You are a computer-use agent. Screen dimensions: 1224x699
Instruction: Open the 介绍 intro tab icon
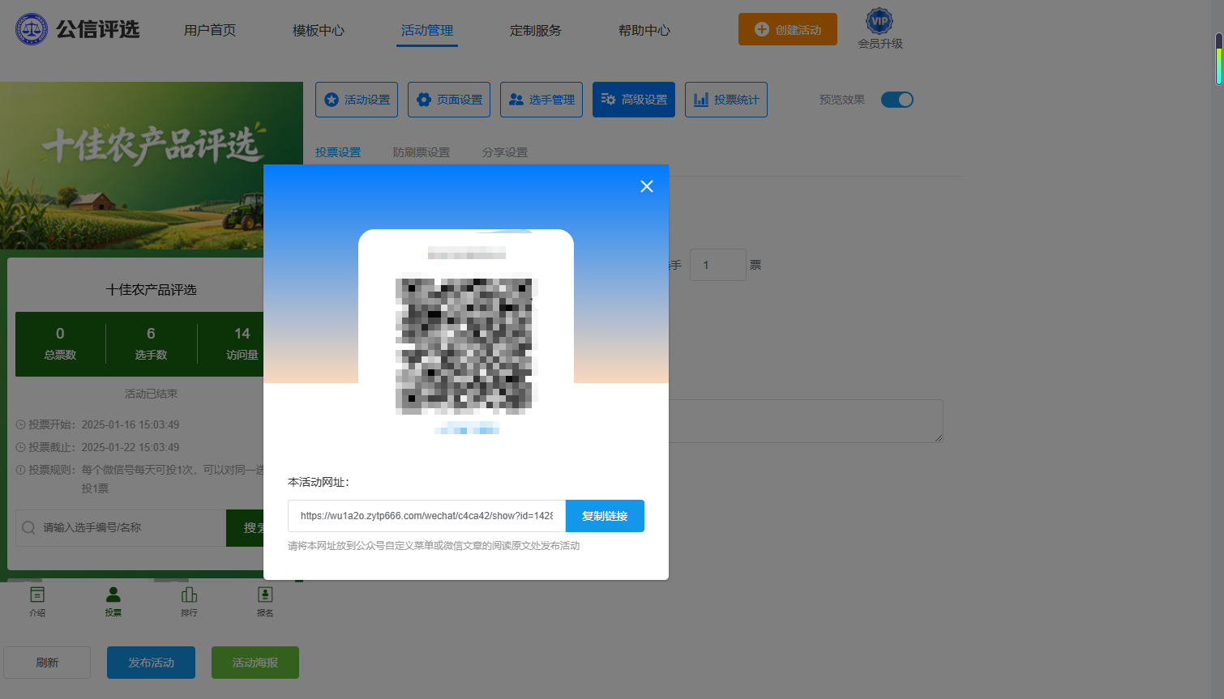pyautogui.click(x=37, y=601)
